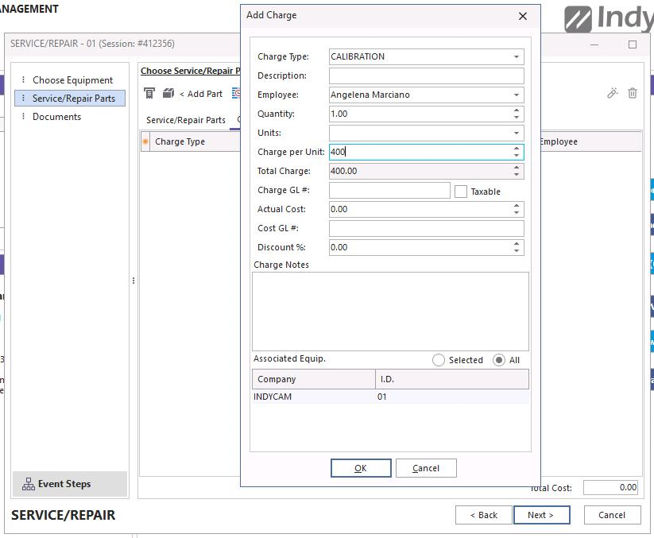Expand the Employee dropdown list
The image size is (654, 538).
[517, 95]
